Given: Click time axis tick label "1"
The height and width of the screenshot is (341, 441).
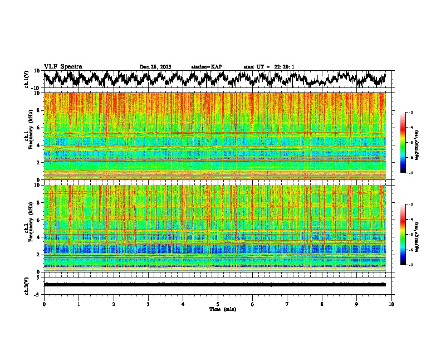Looking at the screenshot, I should click(x=79, y=304).
